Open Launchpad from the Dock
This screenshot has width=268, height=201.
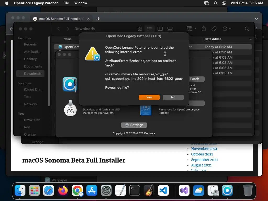(x=34, y=190)
